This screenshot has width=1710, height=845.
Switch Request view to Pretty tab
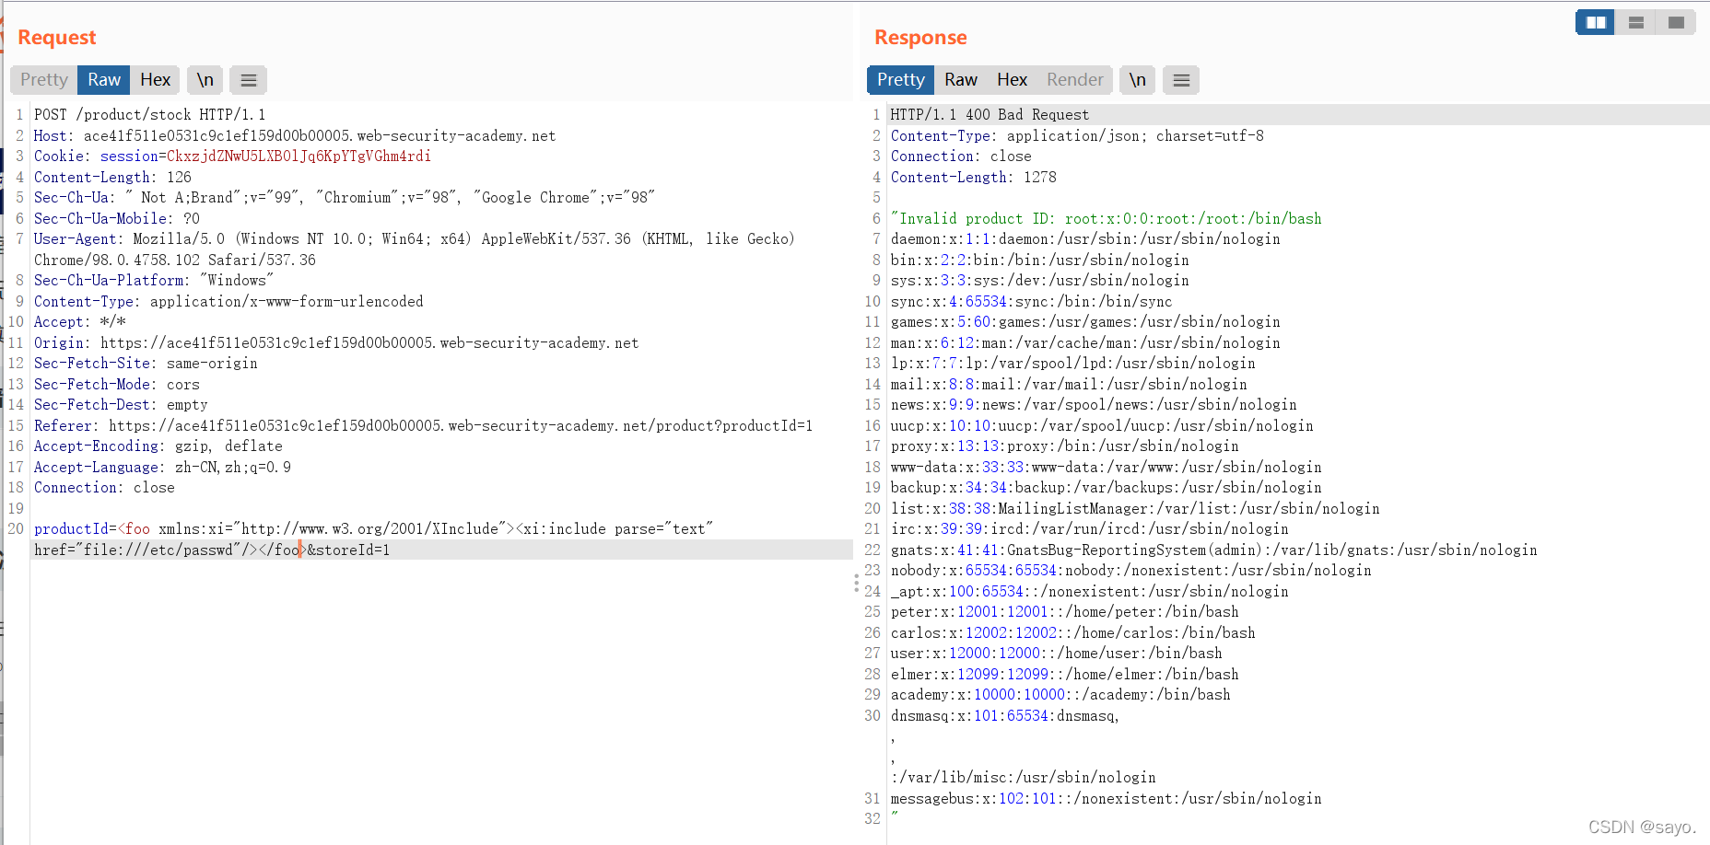pyautogui.click(x=44, y=80)
